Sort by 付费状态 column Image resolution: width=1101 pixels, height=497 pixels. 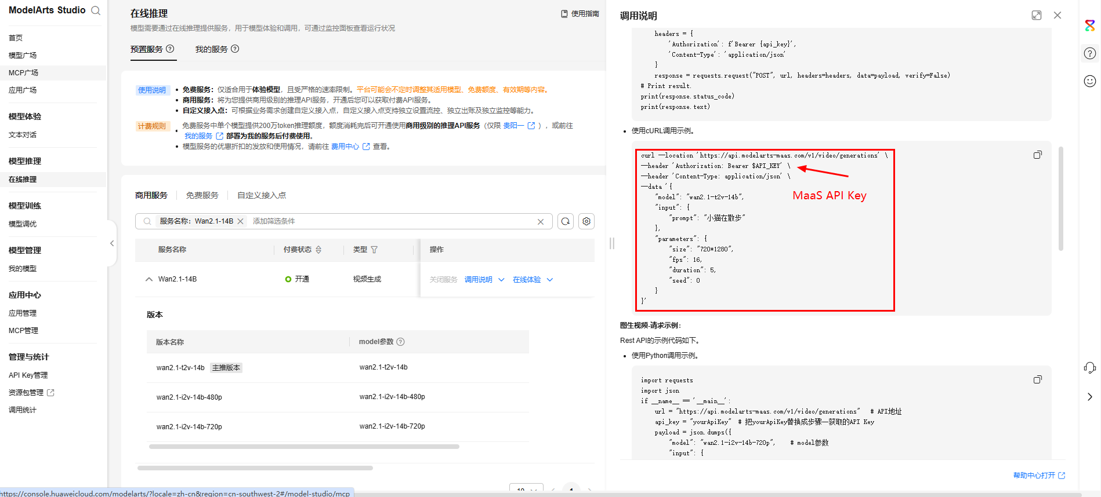point(318,250)
